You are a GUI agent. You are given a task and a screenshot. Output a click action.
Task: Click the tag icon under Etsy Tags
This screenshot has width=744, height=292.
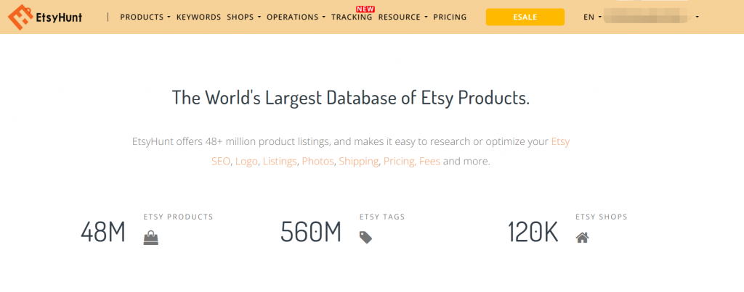(x=365, y=237)
